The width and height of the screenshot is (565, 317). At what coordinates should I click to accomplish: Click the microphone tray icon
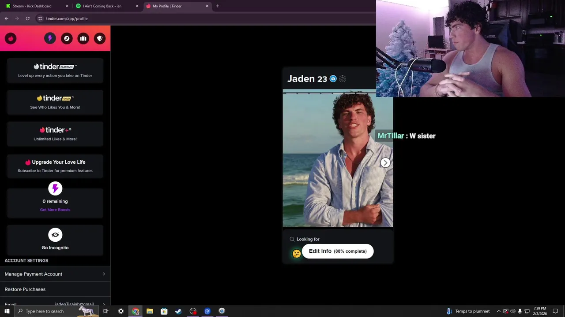click(x=520, y=311)
